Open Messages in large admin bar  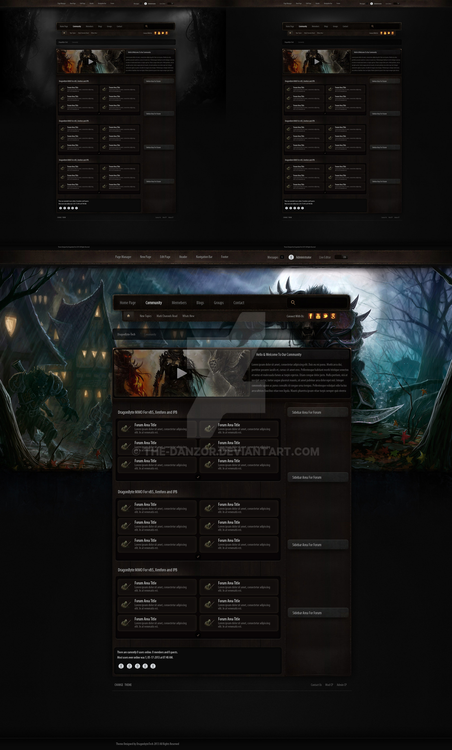point(273,257)
